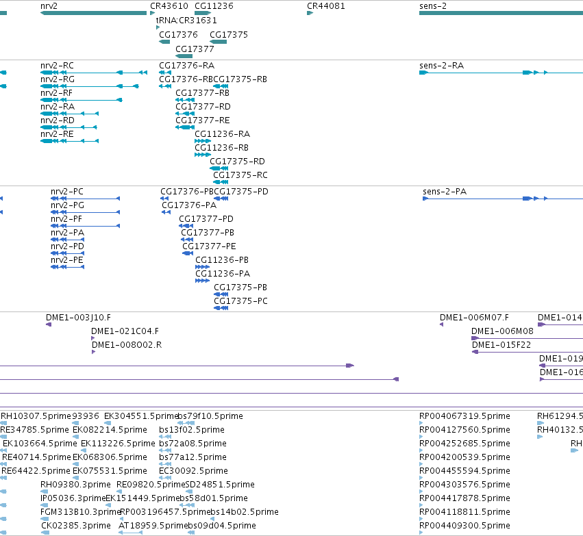Click clone DME1-015F22
583x536 pixels.
tap(501, 345)
